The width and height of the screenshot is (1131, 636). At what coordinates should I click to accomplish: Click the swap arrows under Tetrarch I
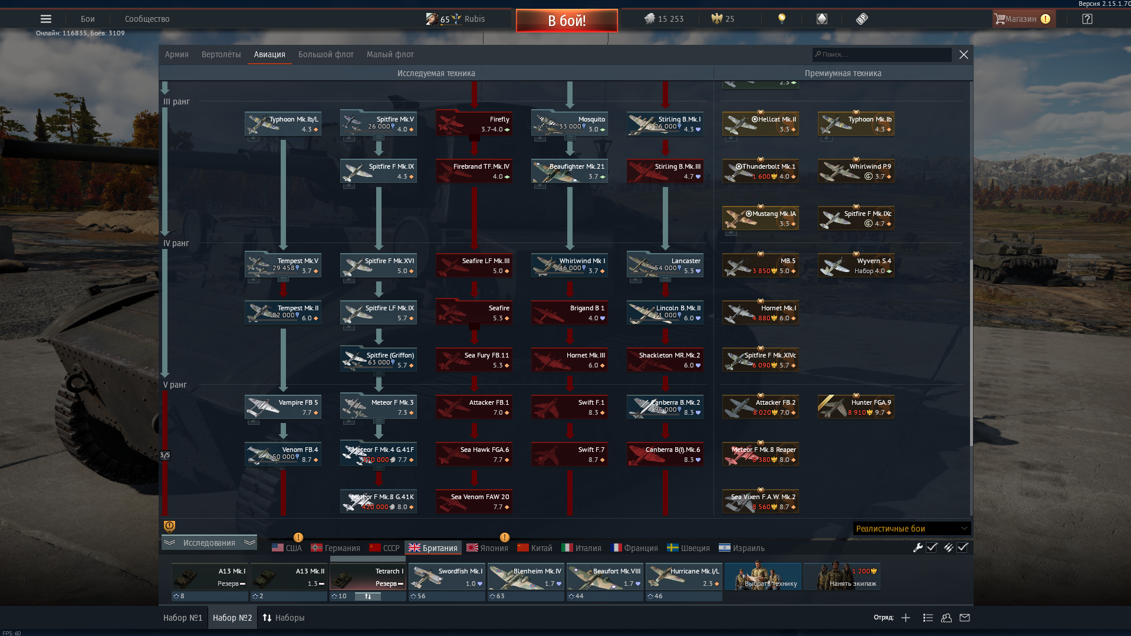368,596
